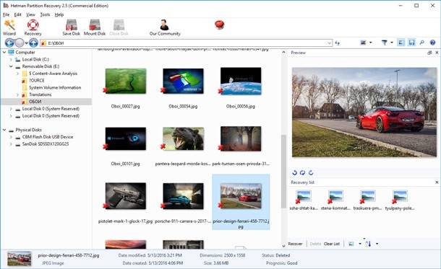Select the ОБОИ folder in tree
441x269 pixels.
point(35,102)
